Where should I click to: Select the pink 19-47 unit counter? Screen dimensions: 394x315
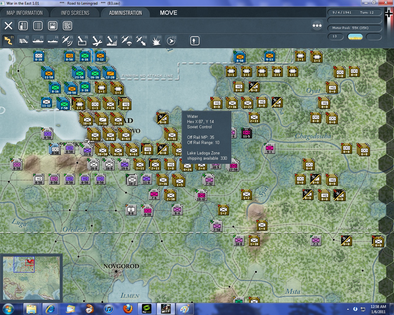pyautogui.click(x=201, y=196)
